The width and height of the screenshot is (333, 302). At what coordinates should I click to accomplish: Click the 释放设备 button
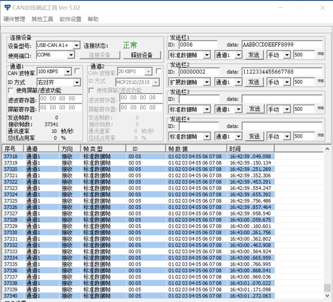click(x=142, y=55)
